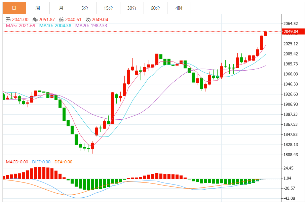Click the MA10: 2004.38 indicator label
The height and width of the screenshot is (202, 307).
pos(55,26)
